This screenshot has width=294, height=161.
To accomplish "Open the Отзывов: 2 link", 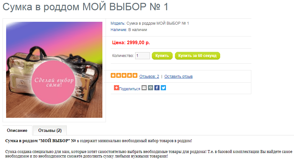I will pyautogui.click(x=149, y=76).
